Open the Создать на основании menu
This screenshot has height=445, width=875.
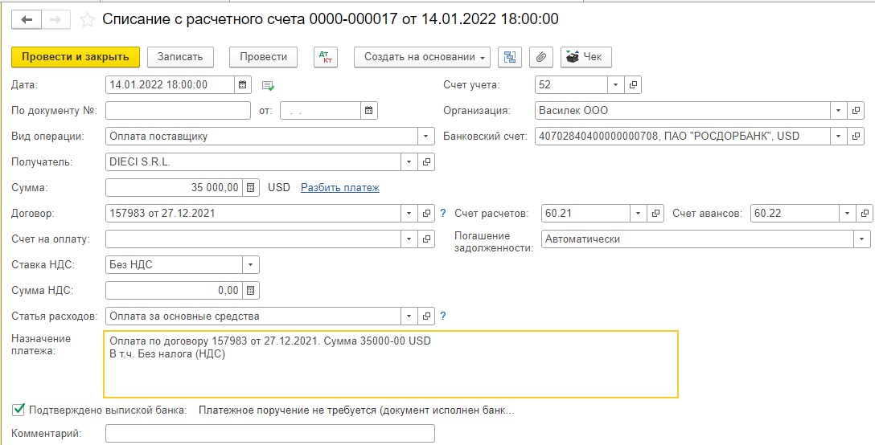pos(425,57)
